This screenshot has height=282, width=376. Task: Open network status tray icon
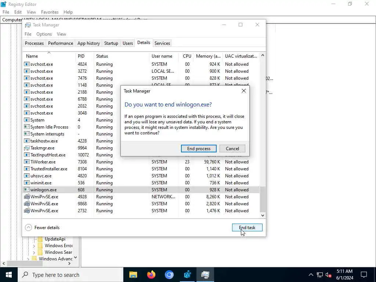[320, 275]
